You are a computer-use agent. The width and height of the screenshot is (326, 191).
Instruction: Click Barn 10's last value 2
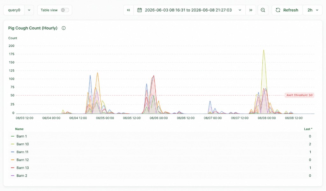click(x=310, y=144)
